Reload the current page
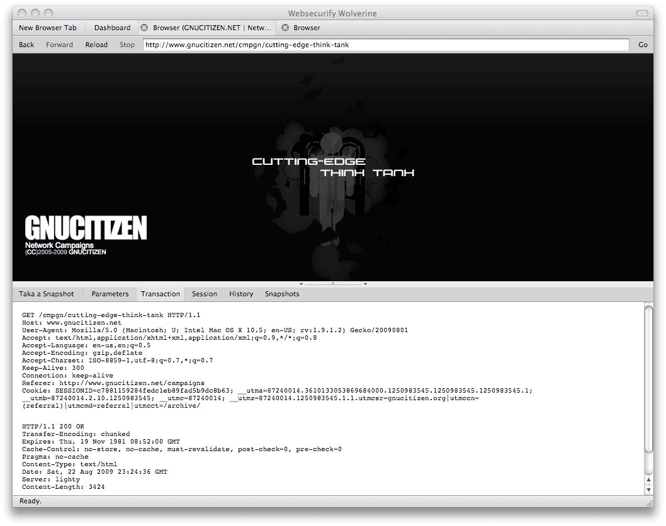The height and width of the screenshot is (526, 666). tap(96, 45)
